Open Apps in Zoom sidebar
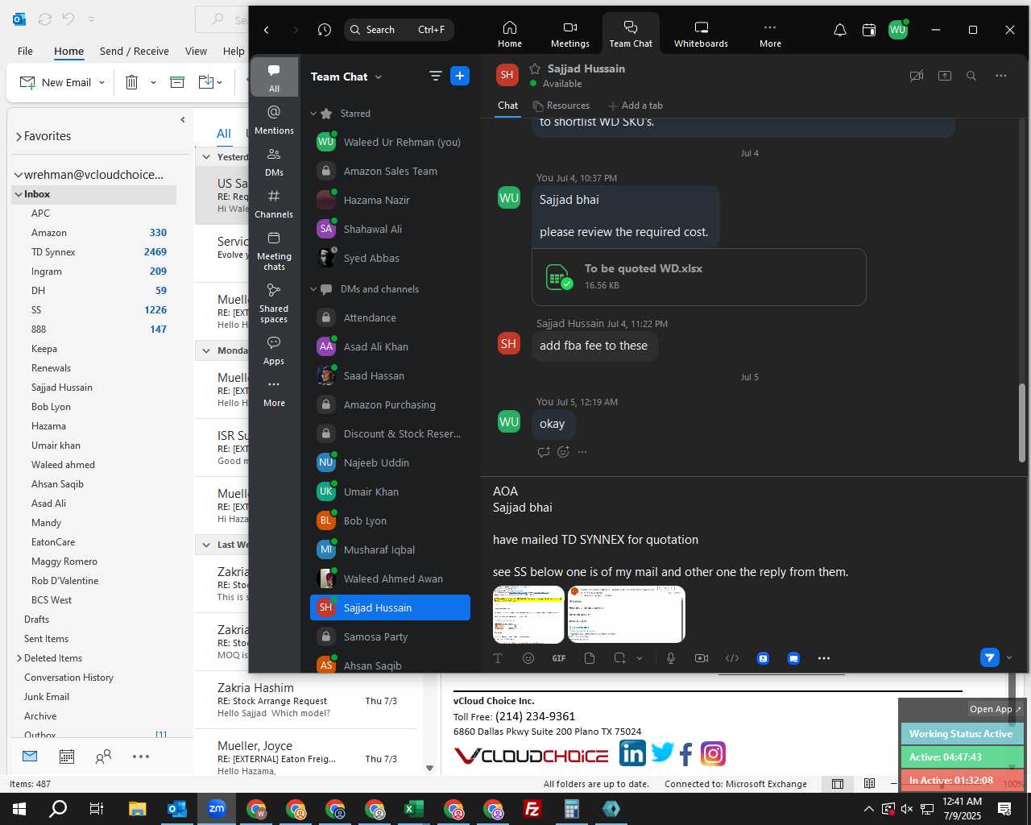 (x=274, y=350)
